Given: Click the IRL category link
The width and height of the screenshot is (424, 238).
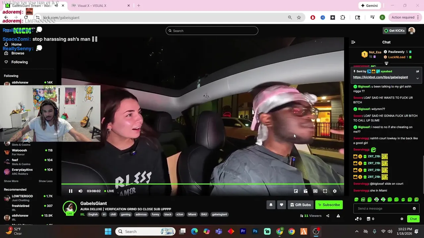Looking at the screenshot, I should [82, 215].
